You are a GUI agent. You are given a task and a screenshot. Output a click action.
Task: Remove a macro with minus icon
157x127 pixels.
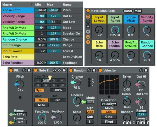(x=88, y=26)
